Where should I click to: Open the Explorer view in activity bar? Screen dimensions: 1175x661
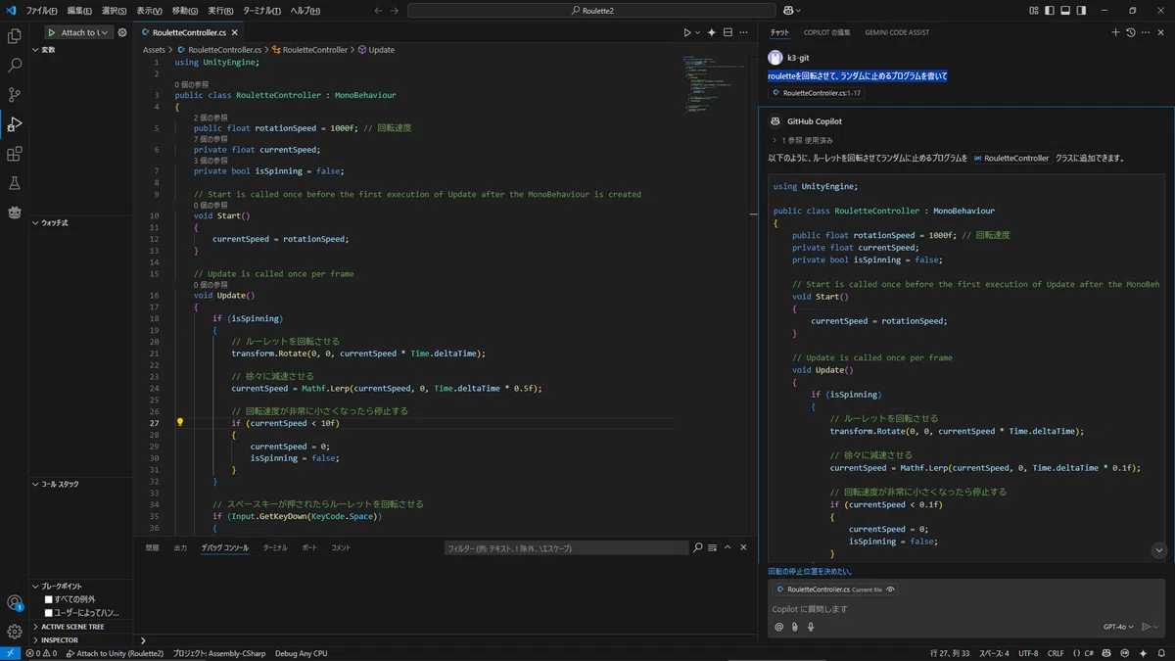click(15, 36)
